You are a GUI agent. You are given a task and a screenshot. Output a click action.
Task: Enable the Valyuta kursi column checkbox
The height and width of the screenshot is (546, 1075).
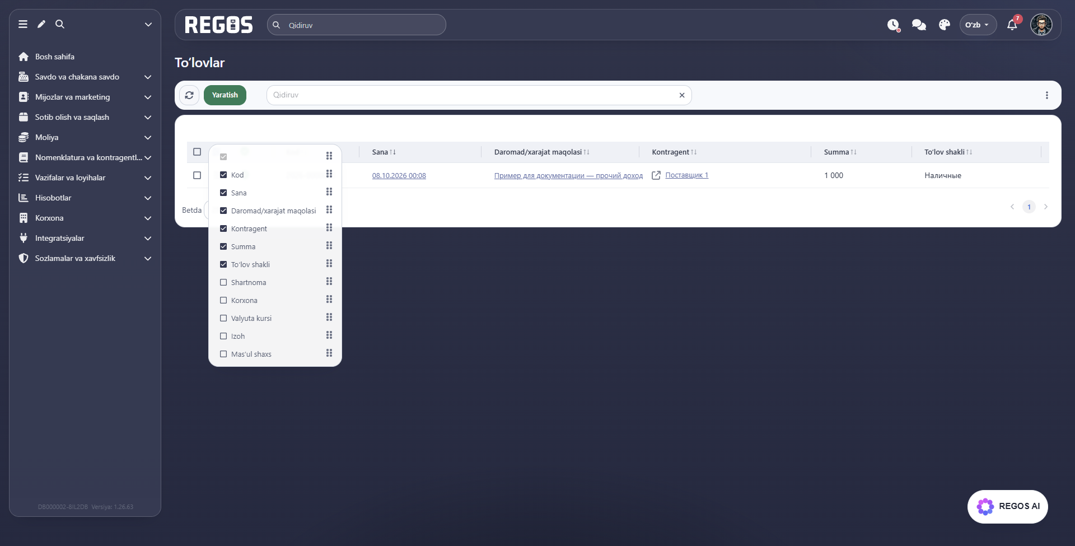pyautogui.click(x=223, y=318)
